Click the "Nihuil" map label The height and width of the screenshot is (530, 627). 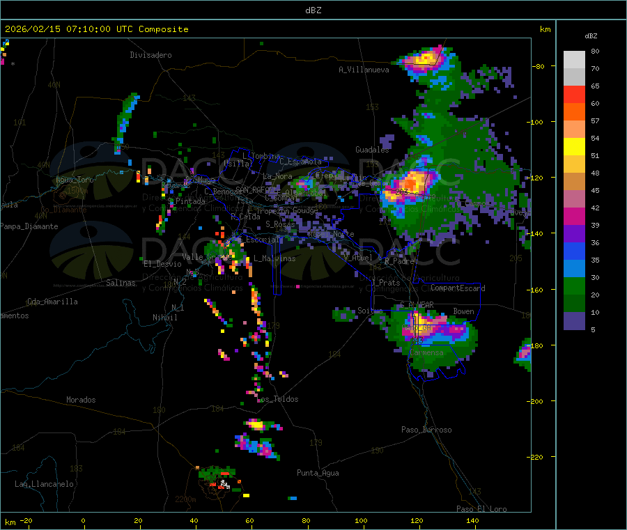(164, 318)
